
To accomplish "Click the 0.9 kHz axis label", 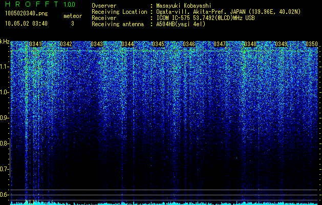I will pos(4,118).
